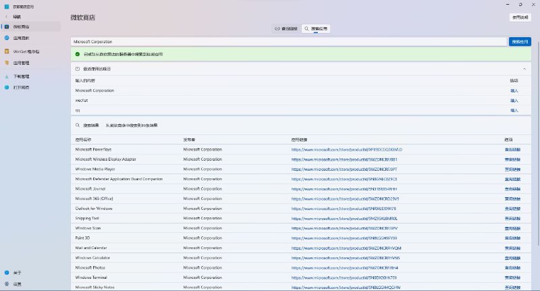Open the Download Management (下载管理) sidebar icon
Screen dimensions: 540x291
point(7,76)
